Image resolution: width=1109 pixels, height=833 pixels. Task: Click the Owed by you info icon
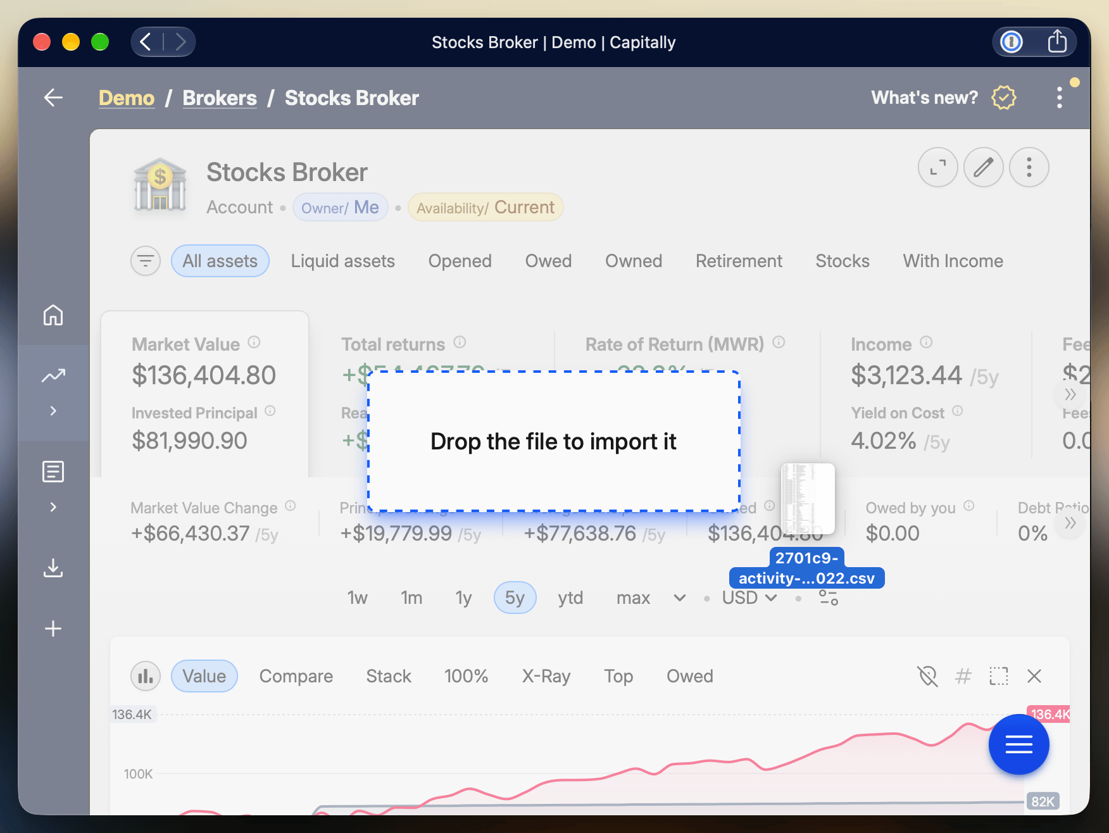(x=968, y=506)
